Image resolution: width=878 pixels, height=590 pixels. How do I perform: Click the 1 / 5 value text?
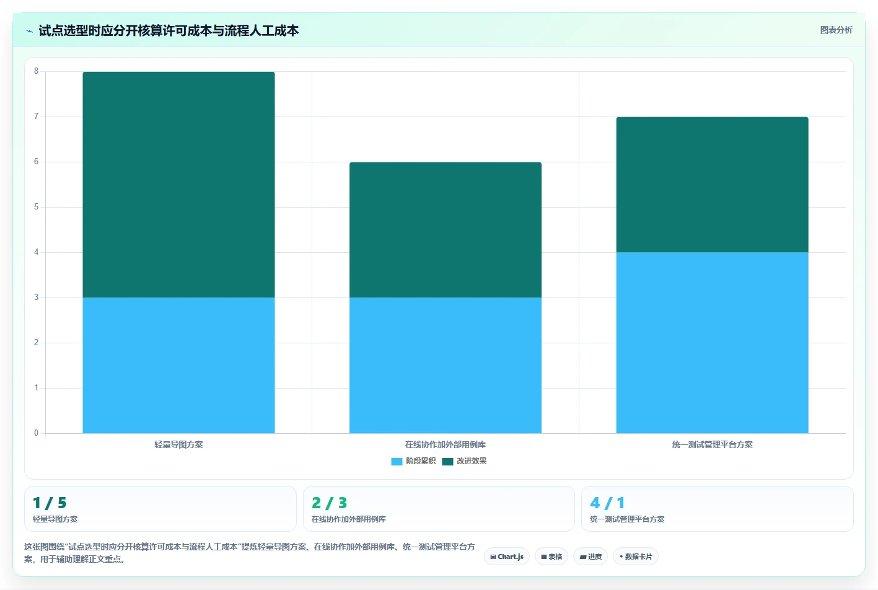50,503
